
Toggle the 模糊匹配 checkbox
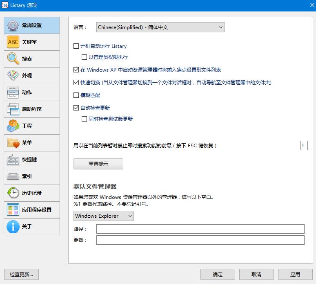pos(76,95)
